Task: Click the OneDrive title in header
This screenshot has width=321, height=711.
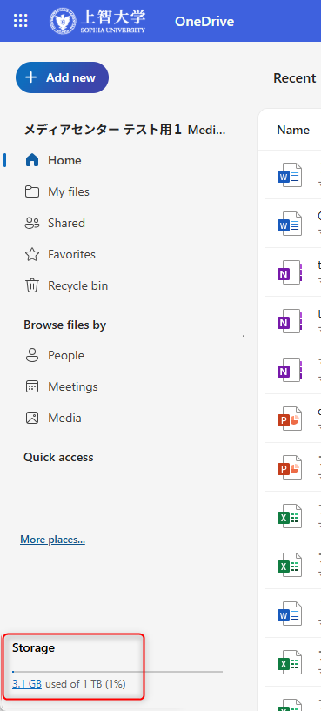Action: click(x=204, y=21)
